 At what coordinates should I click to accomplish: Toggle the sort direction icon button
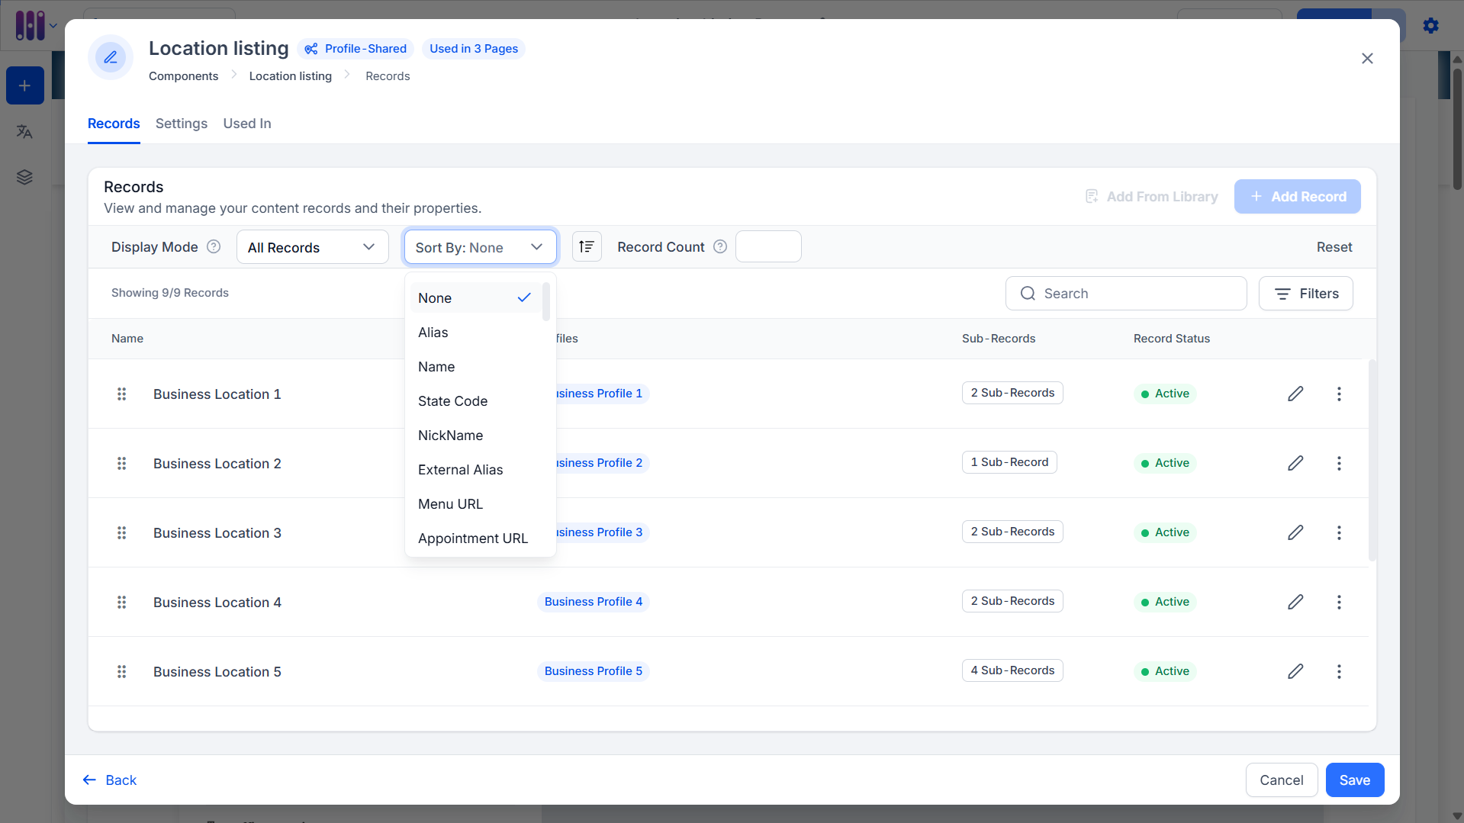[x=587, y=246]
